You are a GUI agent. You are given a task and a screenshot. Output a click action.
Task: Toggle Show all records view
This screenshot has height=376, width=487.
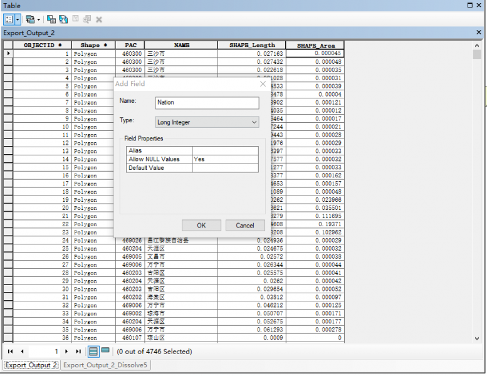pos(93,352)
